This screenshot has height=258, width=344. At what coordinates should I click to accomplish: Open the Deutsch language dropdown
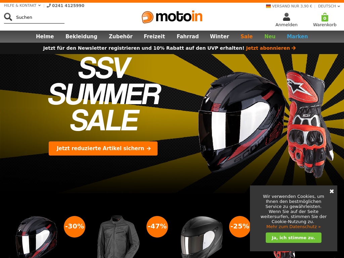point(329,6)
